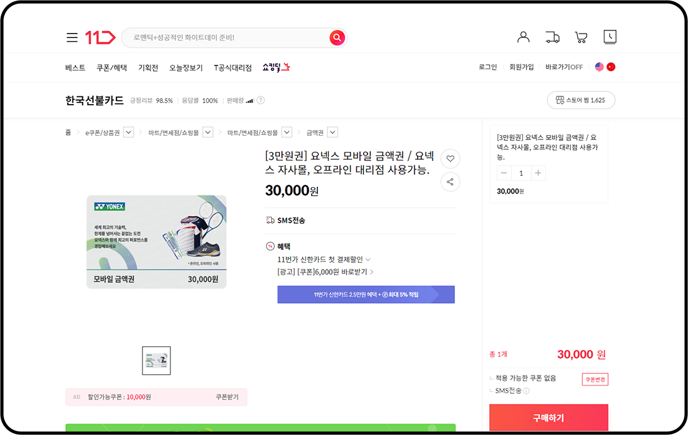Add product to wishlist heart icon
Image resolution: width=688 pixels, height=435 pixels.
tap(450, 159)
